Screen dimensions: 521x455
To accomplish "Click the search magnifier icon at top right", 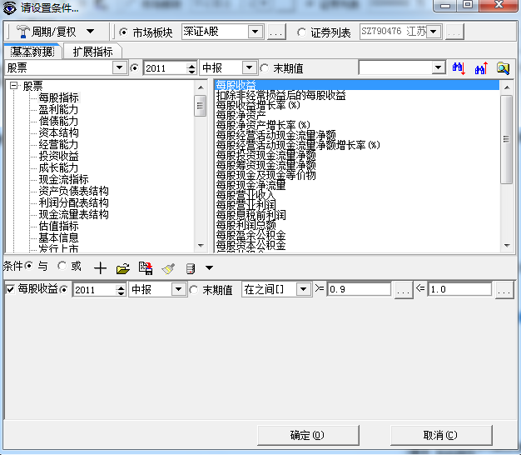I will click(503, 67).
